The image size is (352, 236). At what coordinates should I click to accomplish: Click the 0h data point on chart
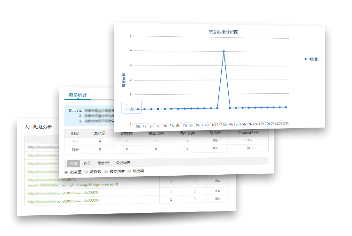click(x=137, y=109)
